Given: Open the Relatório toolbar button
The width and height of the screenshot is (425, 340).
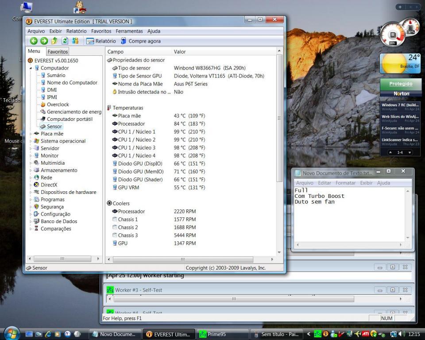Looking at the screenshot, I should click(x=101, y=41).
